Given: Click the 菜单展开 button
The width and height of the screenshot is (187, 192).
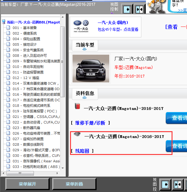Looking at the screenshot, I should pyautogui.click(x=27, y=184).
